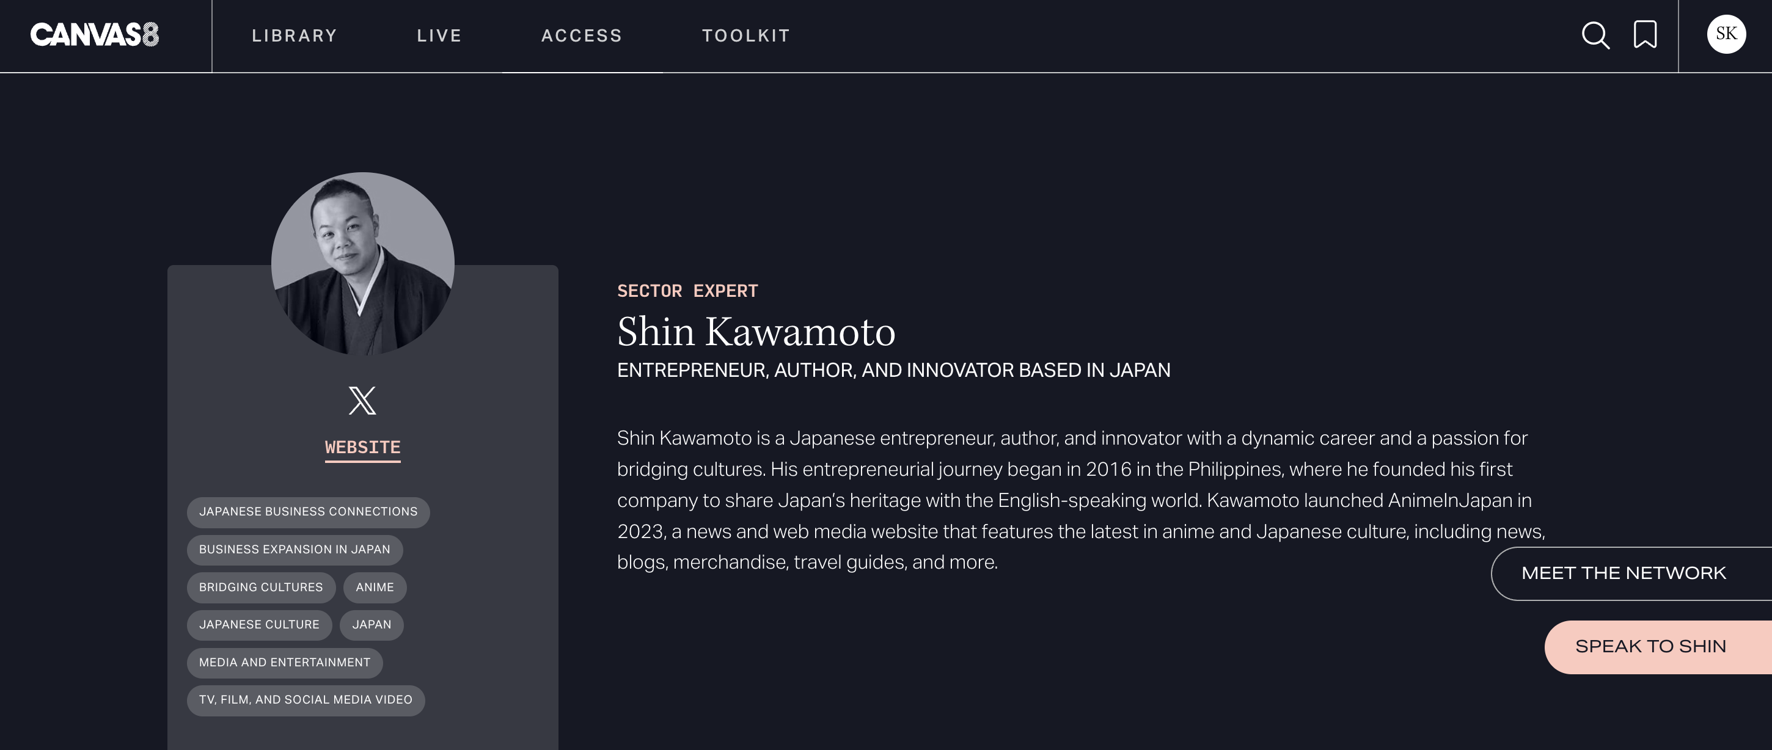This screenshot has width=1772, height=750.
Task: Select the Bridging Cultures tag
Action: (x=261, y=588)
